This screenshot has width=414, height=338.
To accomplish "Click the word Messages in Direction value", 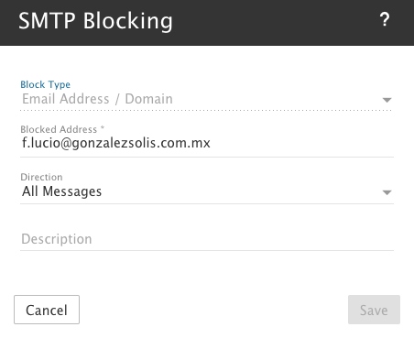I will pyautogui.click(x=72, y=191).
